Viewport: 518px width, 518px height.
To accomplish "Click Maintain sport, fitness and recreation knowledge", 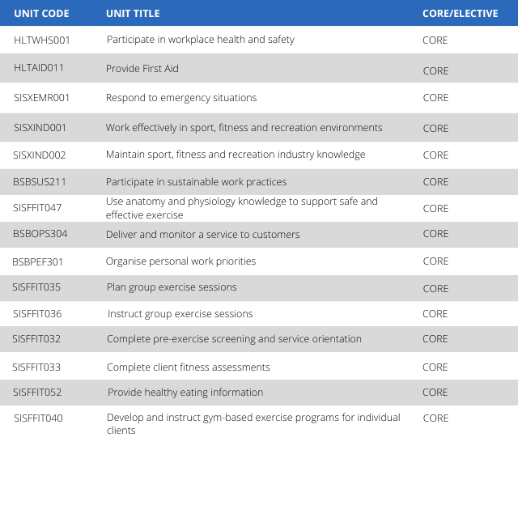I will pyautogui.click(x=236, y=155).
